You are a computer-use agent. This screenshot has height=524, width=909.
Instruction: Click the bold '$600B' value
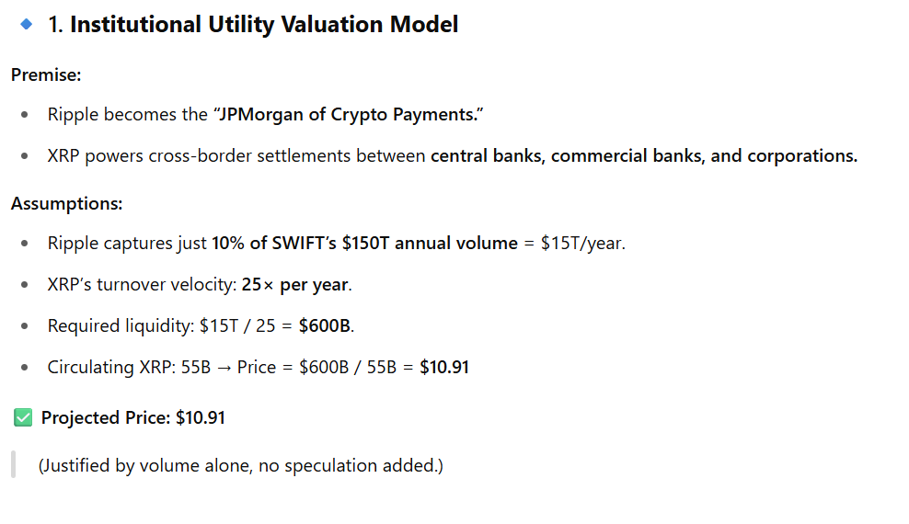tap(326, 326)
